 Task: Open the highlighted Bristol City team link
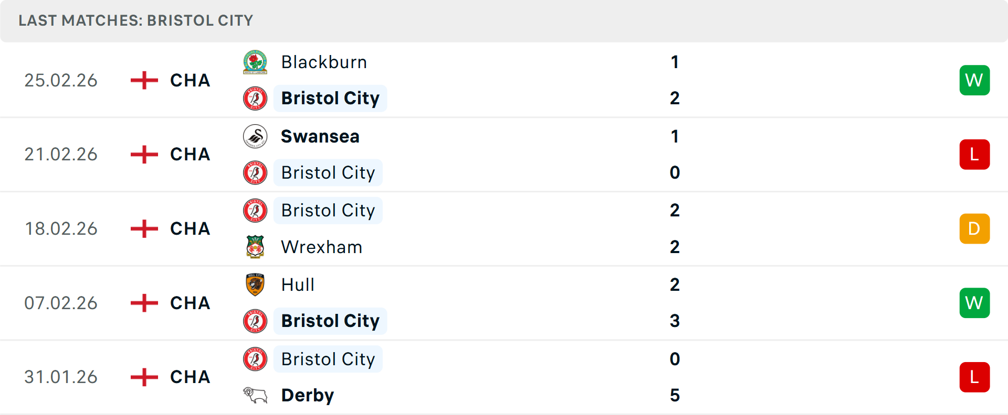(330, 98)
